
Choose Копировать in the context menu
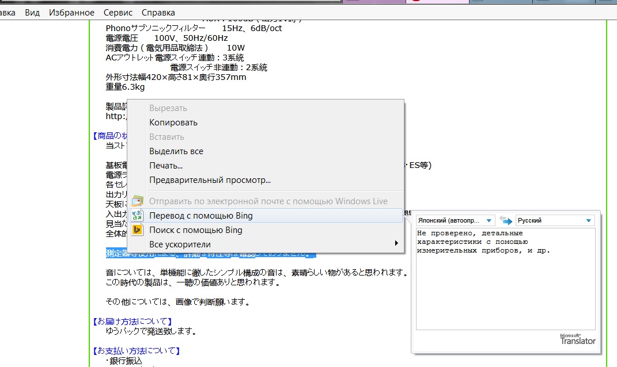point(173,123)
